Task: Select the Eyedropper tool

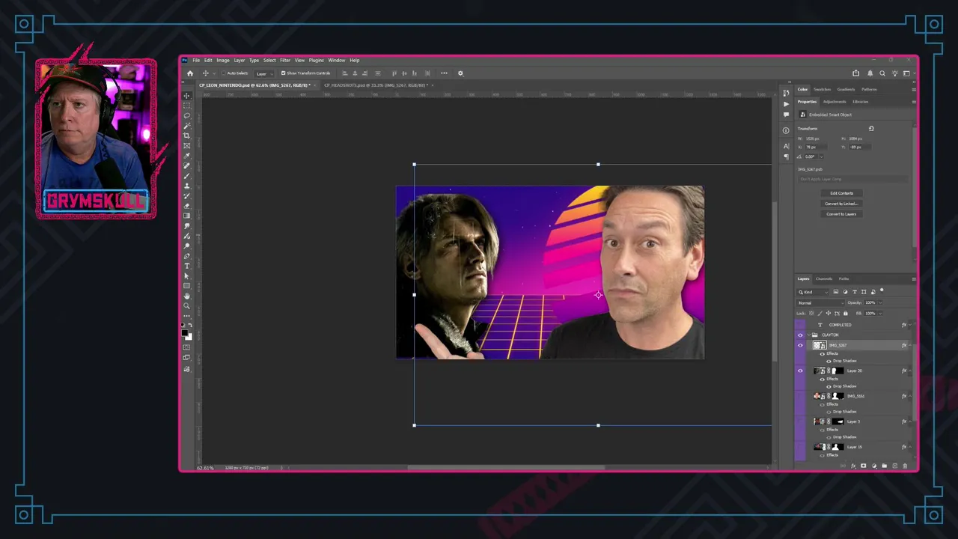Action: pos(187,156)
